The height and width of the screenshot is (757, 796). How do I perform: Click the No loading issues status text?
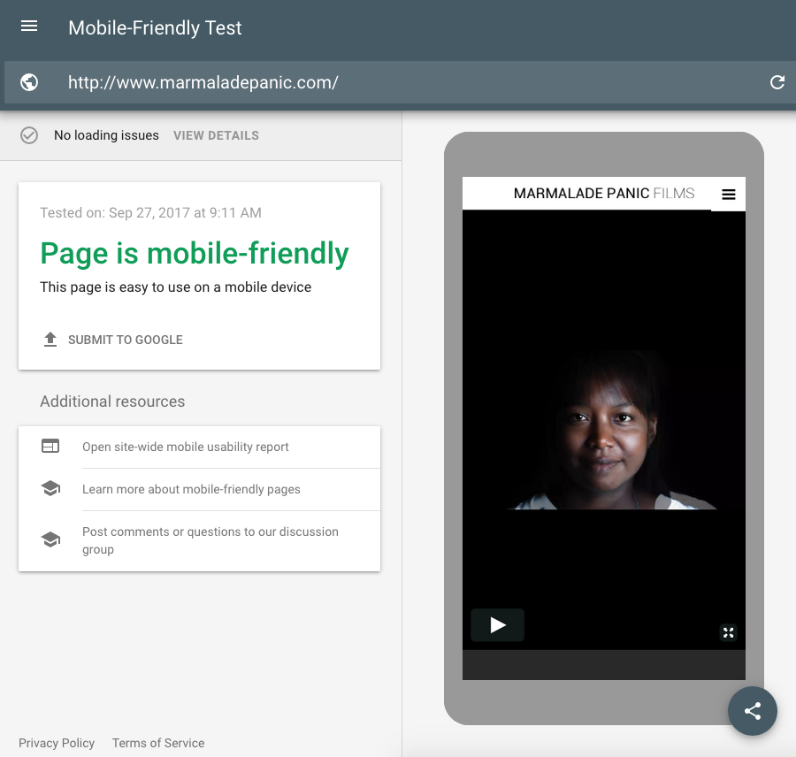pos(107,135)
